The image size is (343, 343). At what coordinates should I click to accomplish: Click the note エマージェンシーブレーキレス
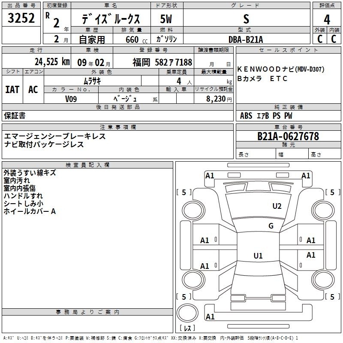[x=55, y=136]
